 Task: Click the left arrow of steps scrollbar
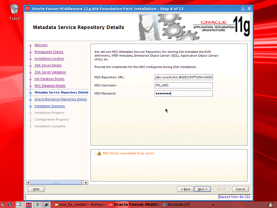click(28, 182)
